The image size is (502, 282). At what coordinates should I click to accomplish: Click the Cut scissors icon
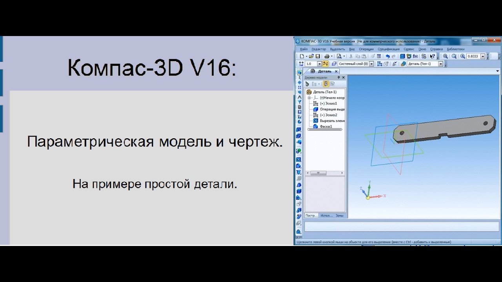[351, 56]
